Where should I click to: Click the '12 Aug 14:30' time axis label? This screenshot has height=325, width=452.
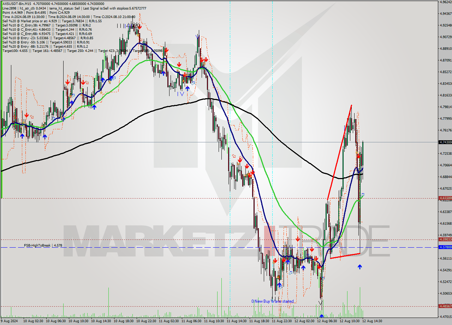point(372,321)
